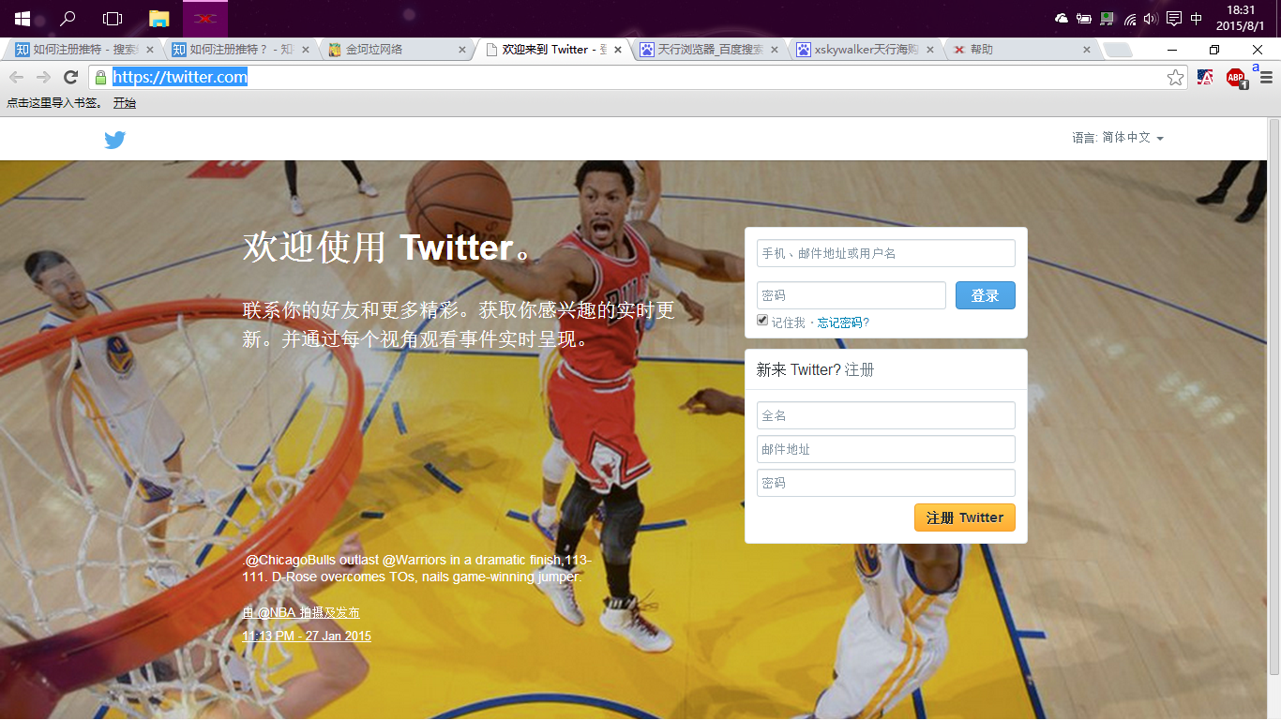Close the 欢迎来到 Twitter tab
This screenshot has height=720, width=1281.
point(618,50)
